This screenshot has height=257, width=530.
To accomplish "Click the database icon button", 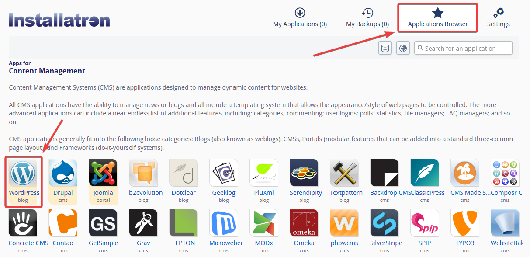I will 385,48.
